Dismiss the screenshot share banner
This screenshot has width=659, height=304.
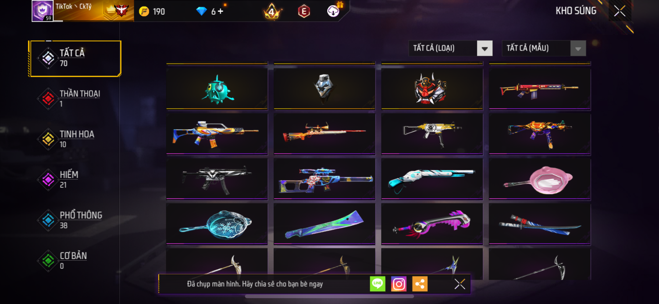click(459, 284)
